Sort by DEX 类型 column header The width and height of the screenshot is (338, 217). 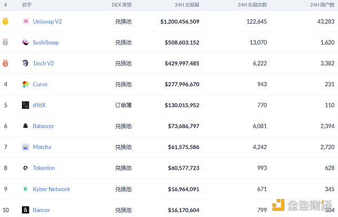click(x=122, y=5)
